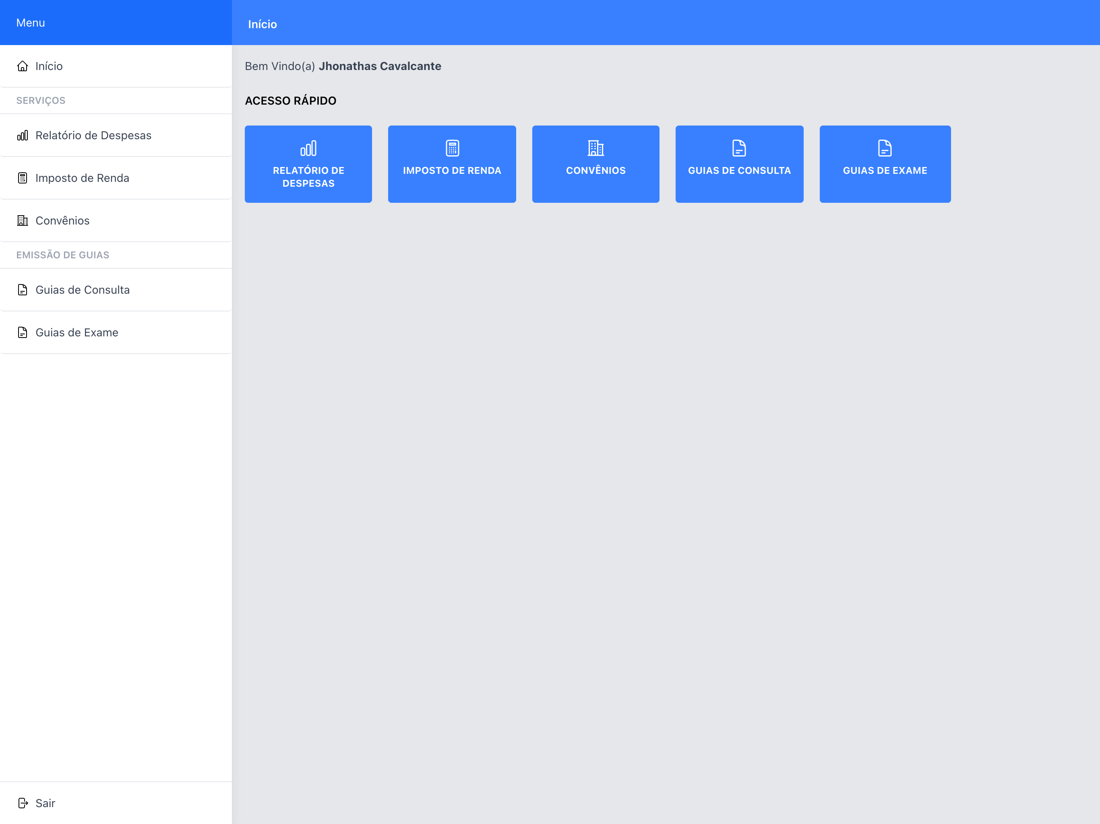Click document icon on Guias de Exame card
The image size is (1100, 824).
[885, 148]
